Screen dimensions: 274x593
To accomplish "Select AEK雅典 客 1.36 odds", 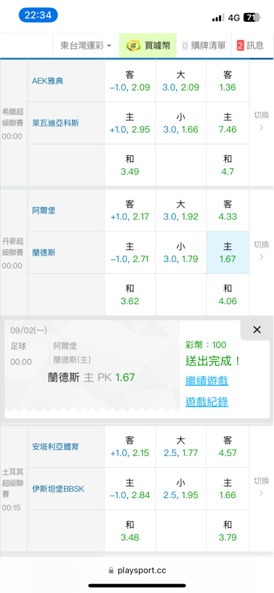I will tap(228, 81).
